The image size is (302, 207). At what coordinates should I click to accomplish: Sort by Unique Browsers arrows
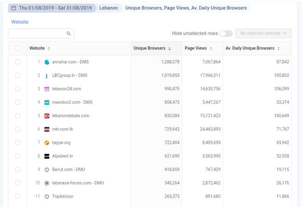coord(169,48)
